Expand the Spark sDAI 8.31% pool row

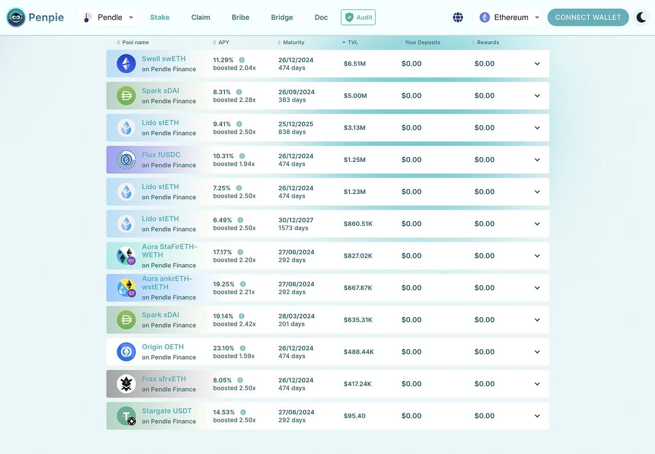[537, 96]
